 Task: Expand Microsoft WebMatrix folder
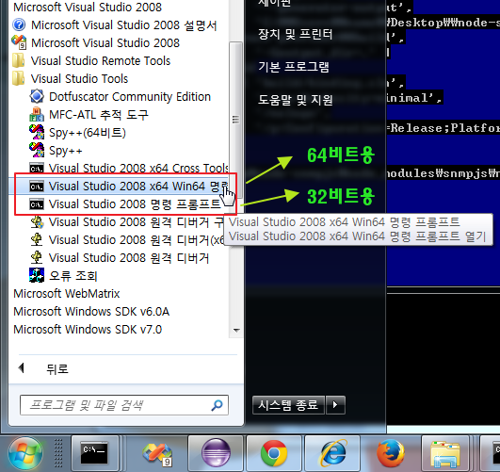[66, 294]
